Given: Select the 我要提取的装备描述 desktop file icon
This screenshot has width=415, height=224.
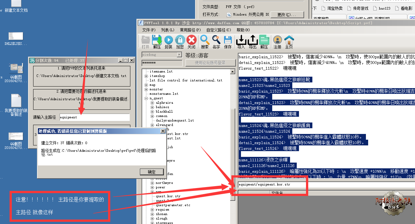Looking at the screenshot, I should pos(16,101).
